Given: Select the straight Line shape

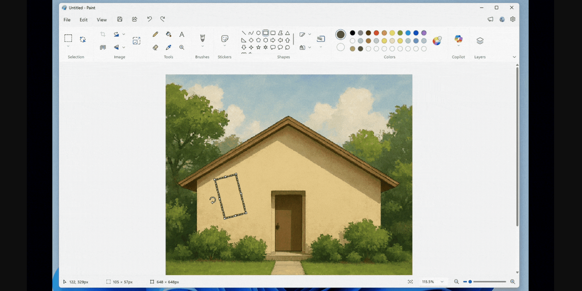Looking at the screenshot, I should (x=244, y=33).
